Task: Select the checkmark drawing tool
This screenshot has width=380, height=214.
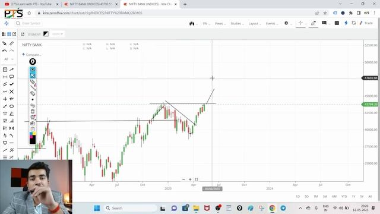Action: click(11, 84)
